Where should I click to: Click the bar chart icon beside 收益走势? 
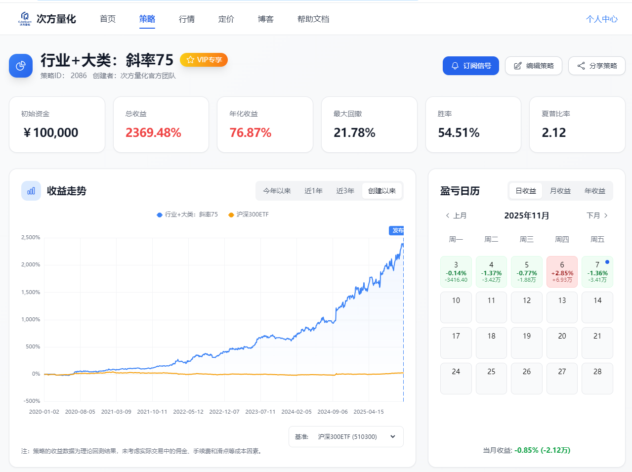coord(31,191)
